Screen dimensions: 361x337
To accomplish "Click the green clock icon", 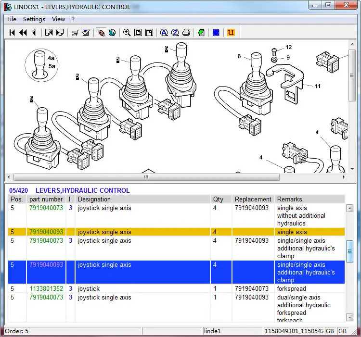I will (x=112, y=33).
